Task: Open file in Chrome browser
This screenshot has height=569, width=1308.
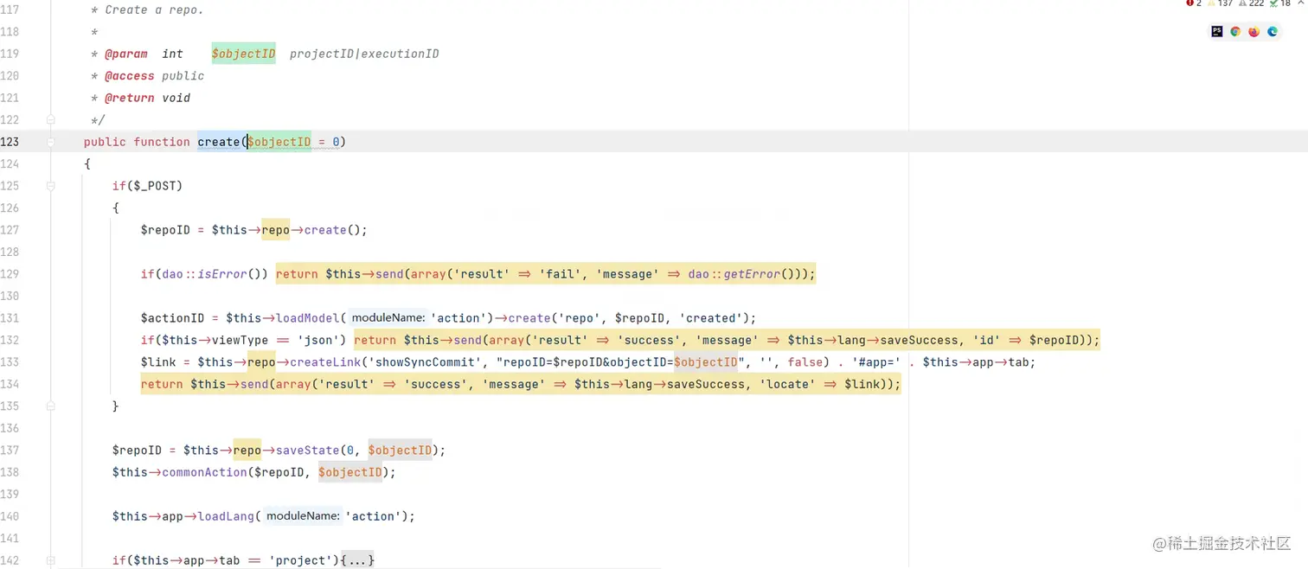Action: click(x=1235, y=32)
